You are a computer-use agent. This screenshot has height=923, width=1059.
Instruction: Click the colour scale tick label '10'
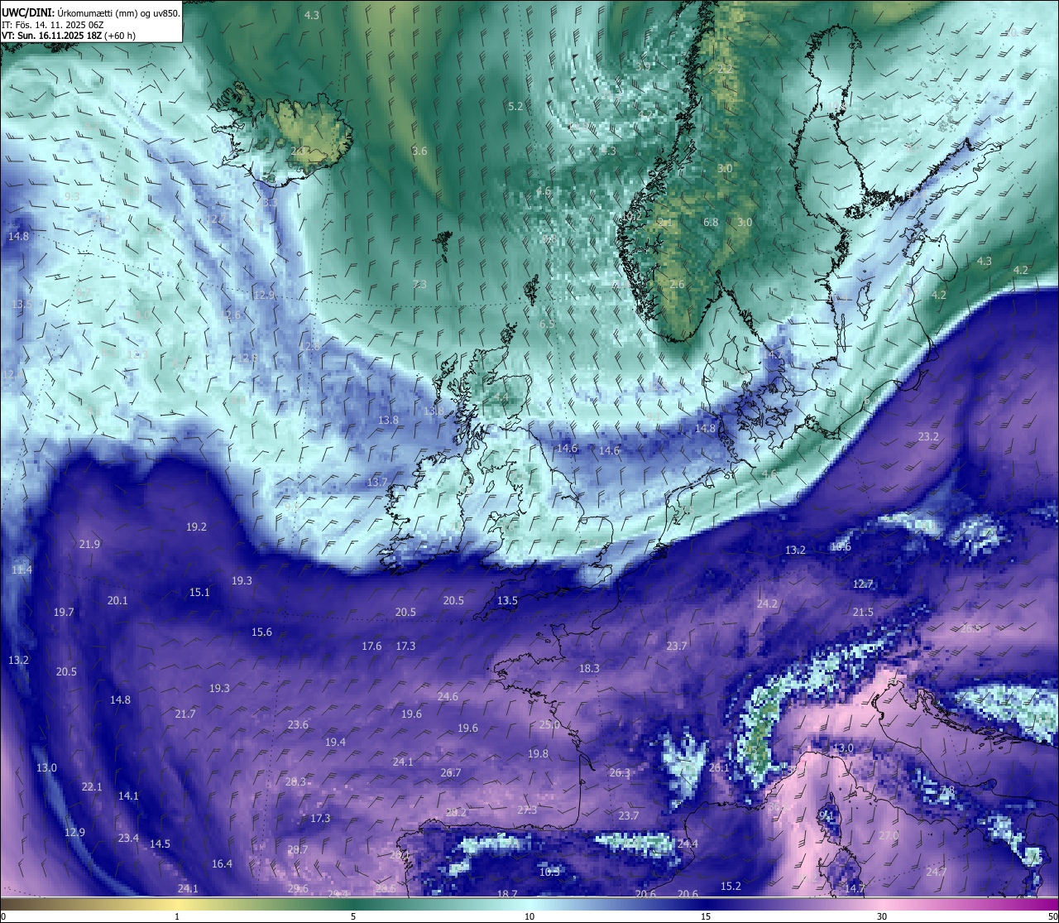pos(529,916)
